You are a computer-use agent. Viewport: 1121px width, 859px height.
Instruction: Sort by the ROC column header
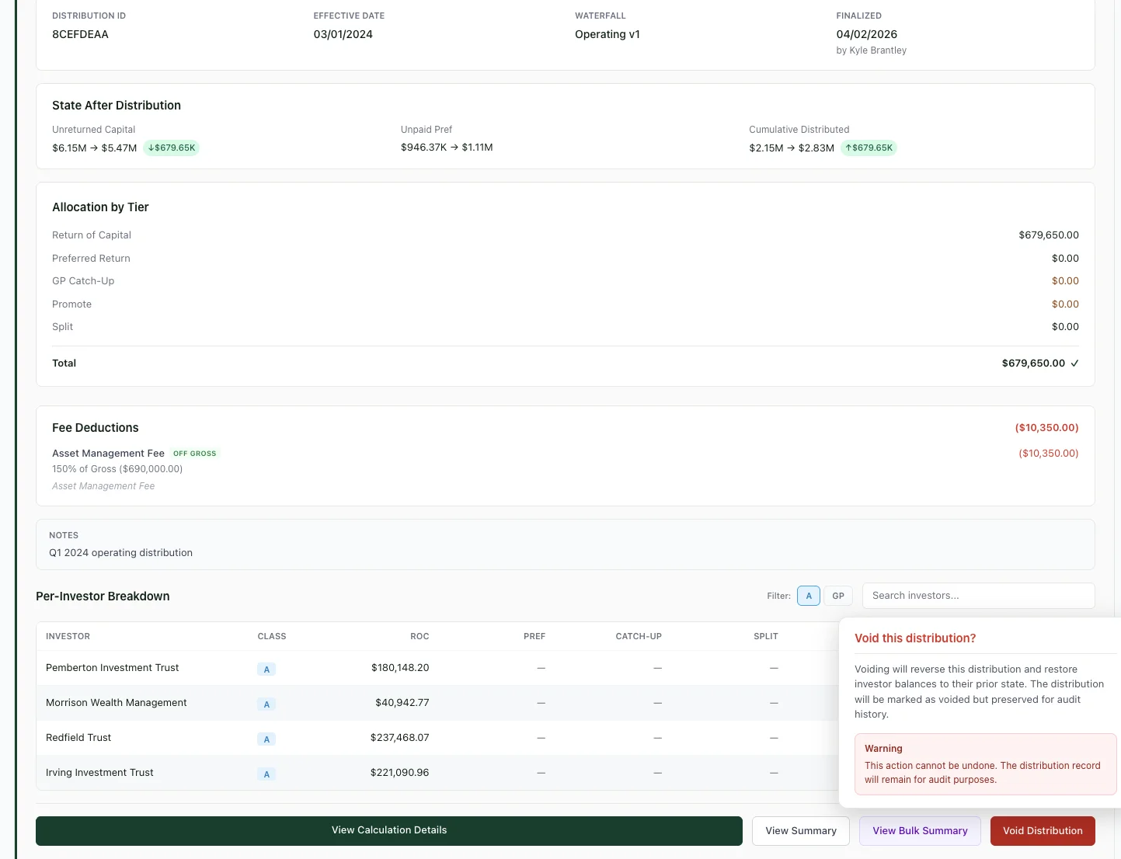(x=420, y=636)
